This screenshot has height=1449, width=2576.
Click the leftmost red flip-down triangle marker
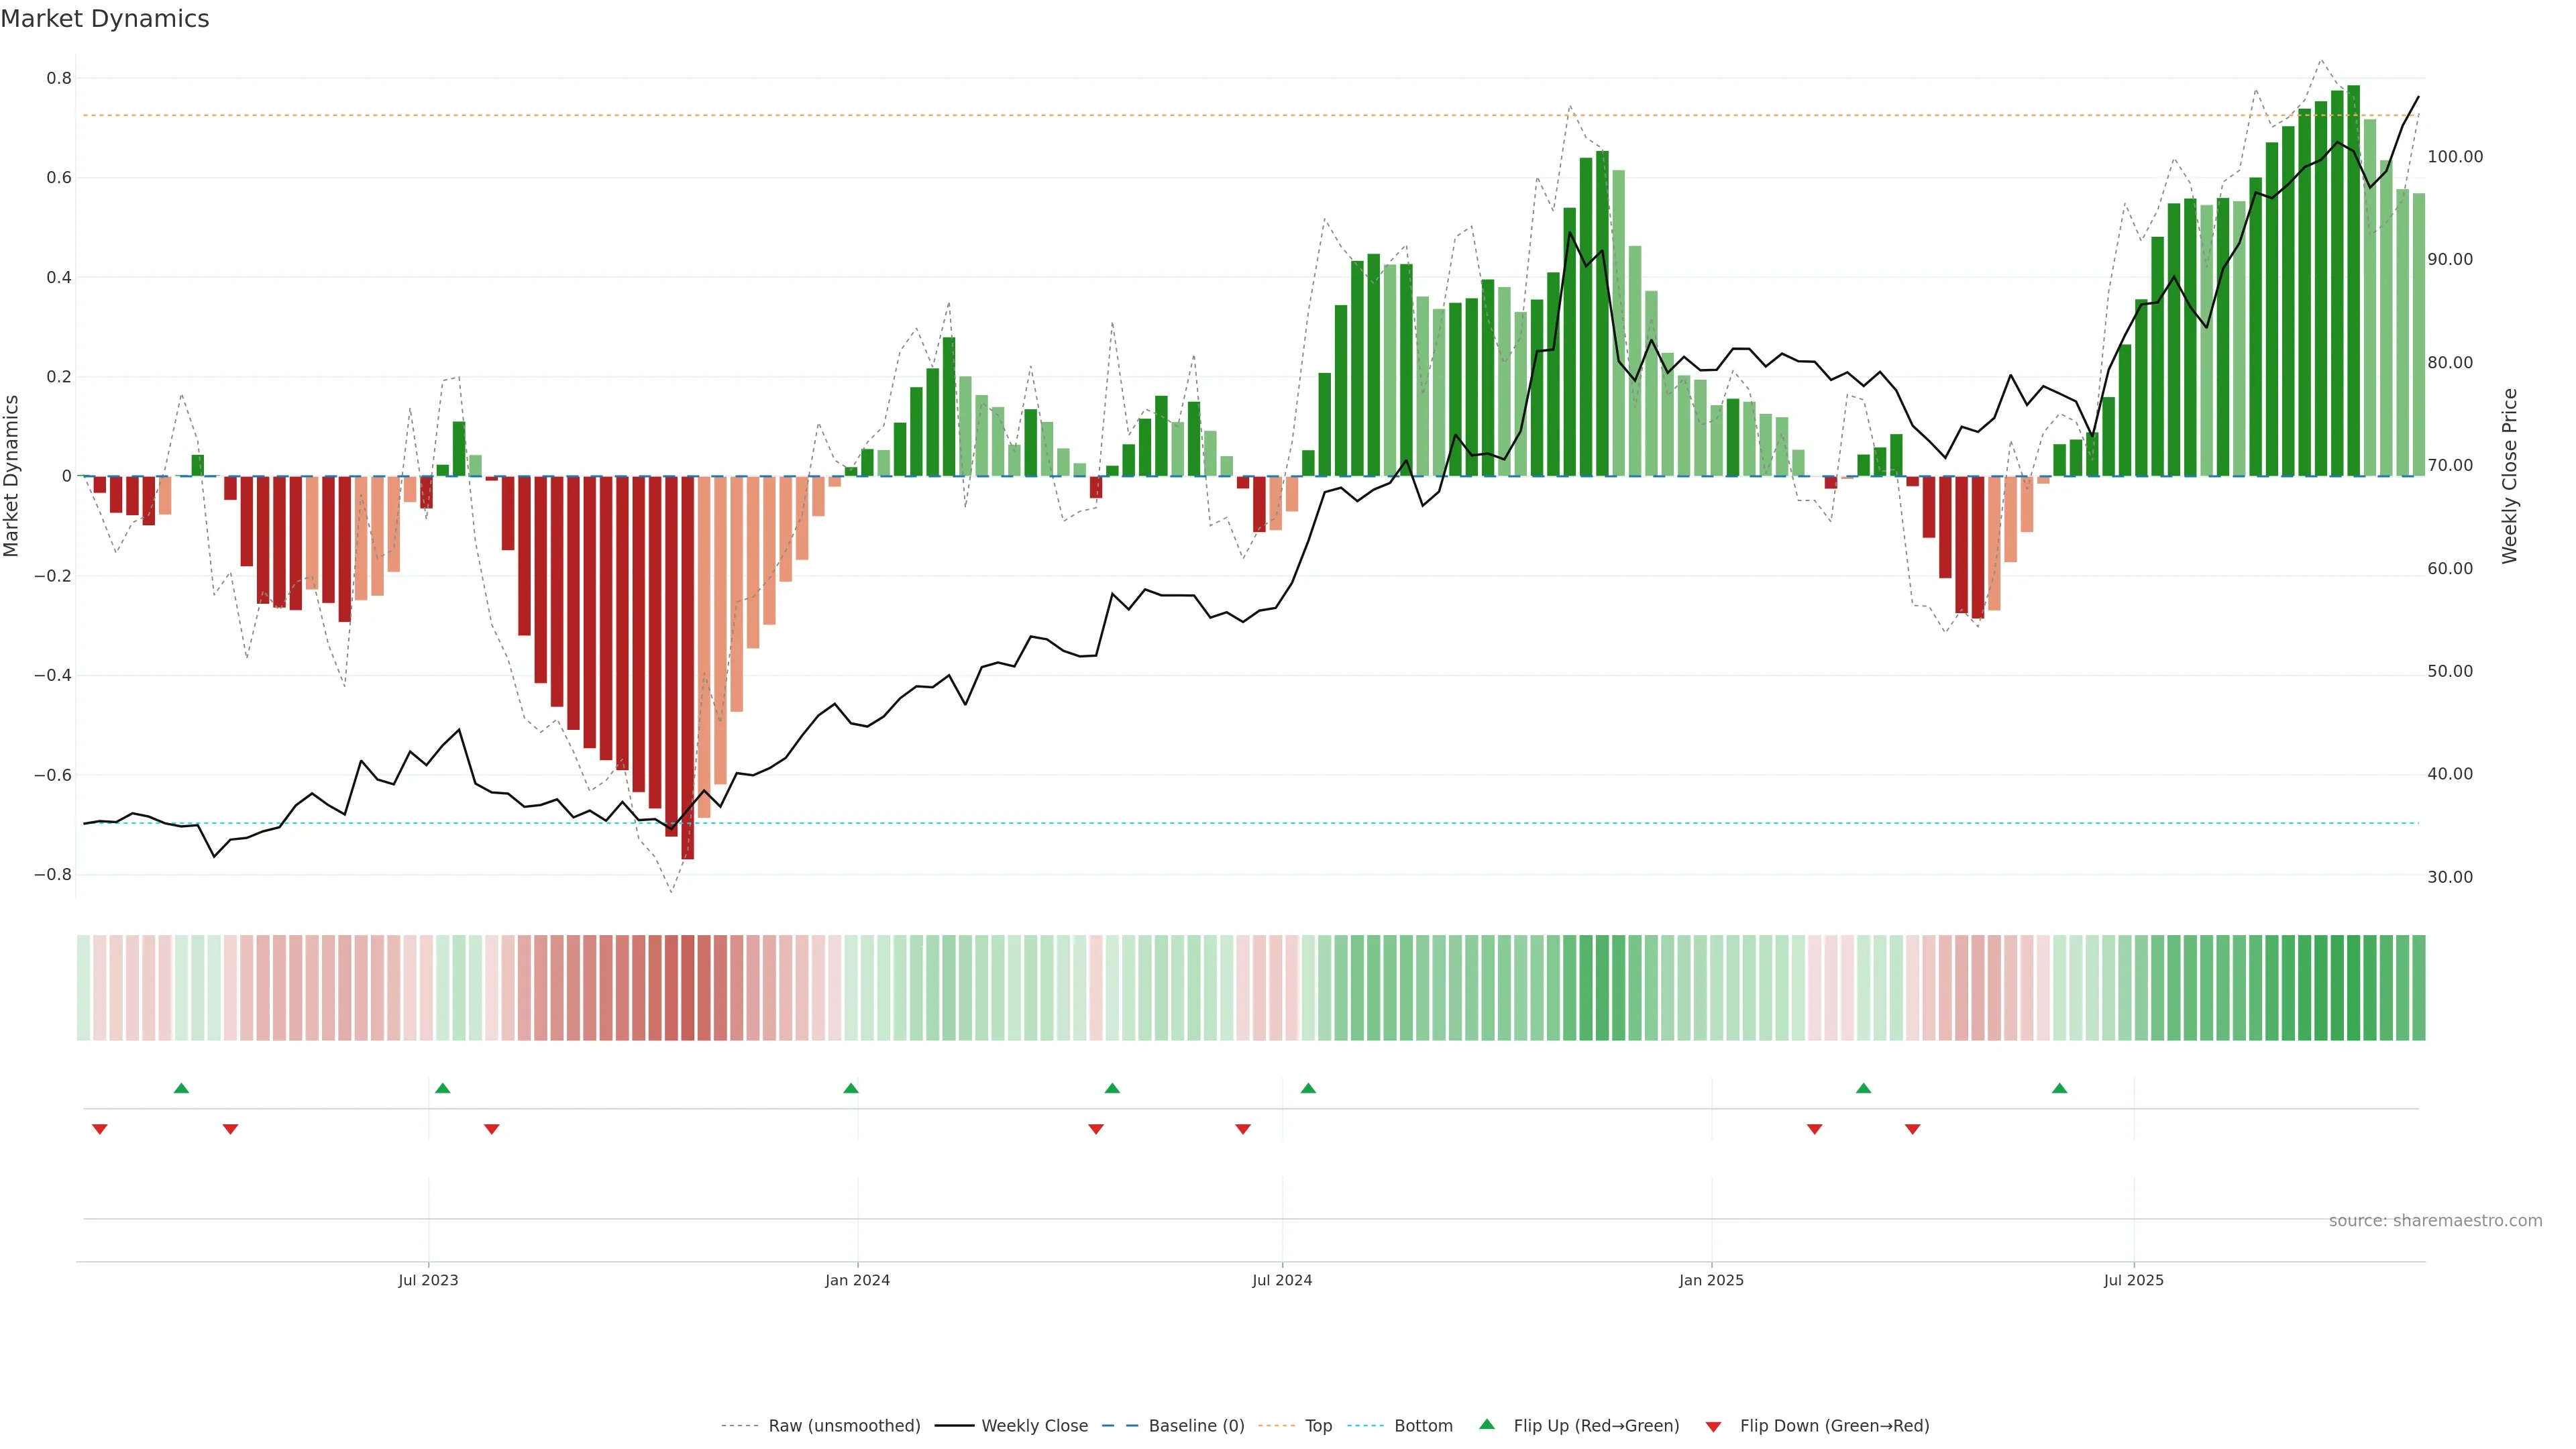coord(99,1129)
